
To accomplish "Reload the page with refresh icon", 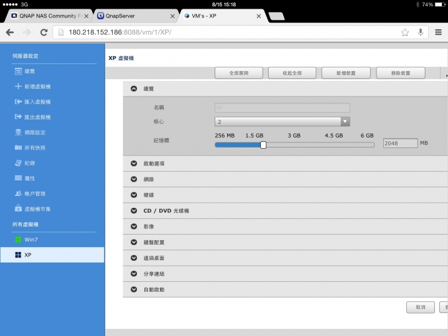I will (44, 32).
